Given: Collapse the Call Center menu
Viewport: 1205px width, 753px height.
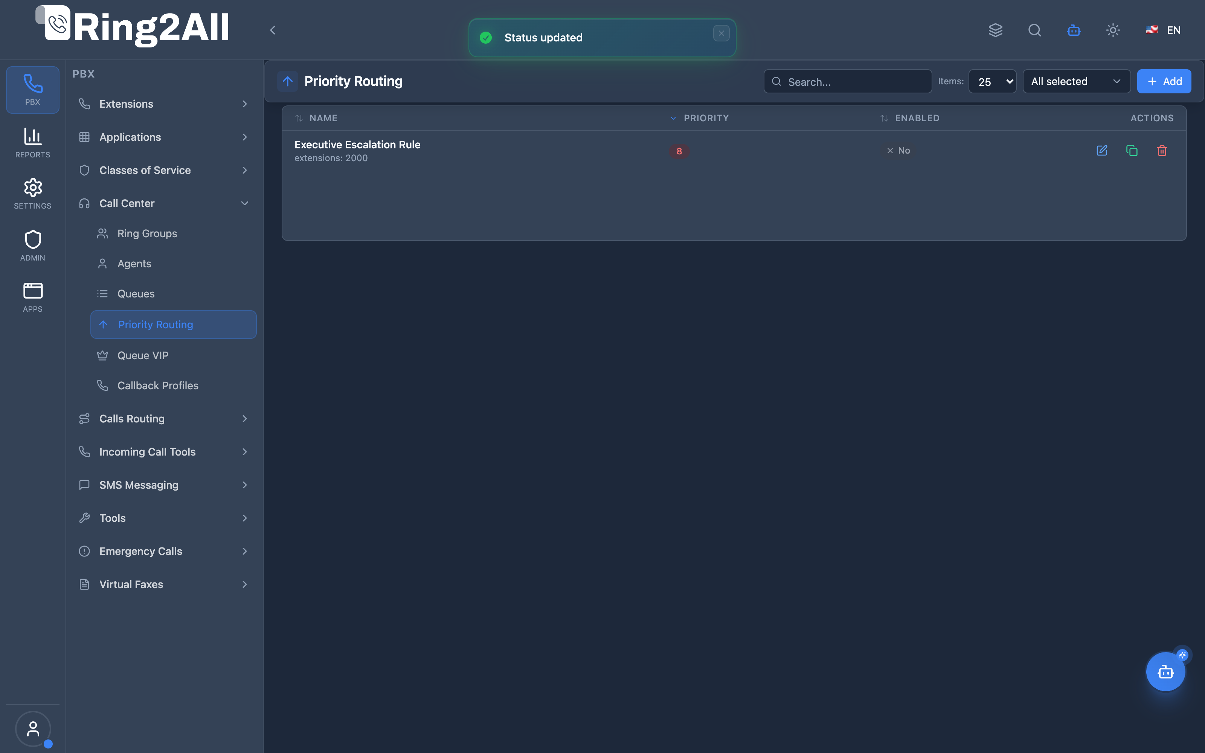Looking at the screenshot, I should tap(164, 203).
